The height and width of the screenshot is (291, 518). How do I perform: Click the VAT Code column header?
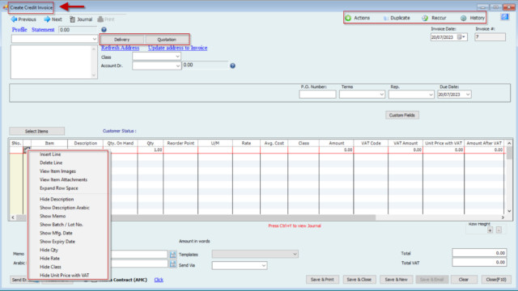click(x=371, y=143)
